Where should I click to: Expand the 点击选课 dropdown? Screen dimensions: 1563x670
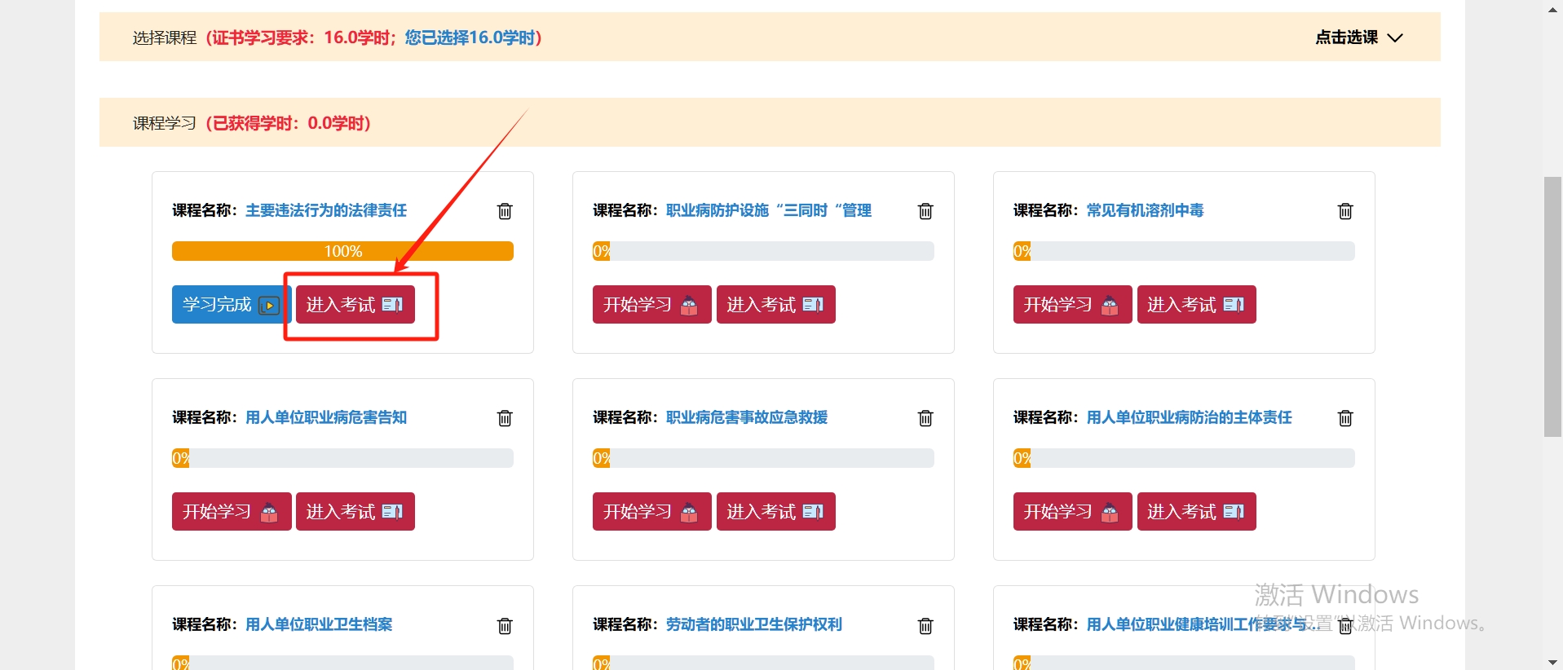(1359, 37)
